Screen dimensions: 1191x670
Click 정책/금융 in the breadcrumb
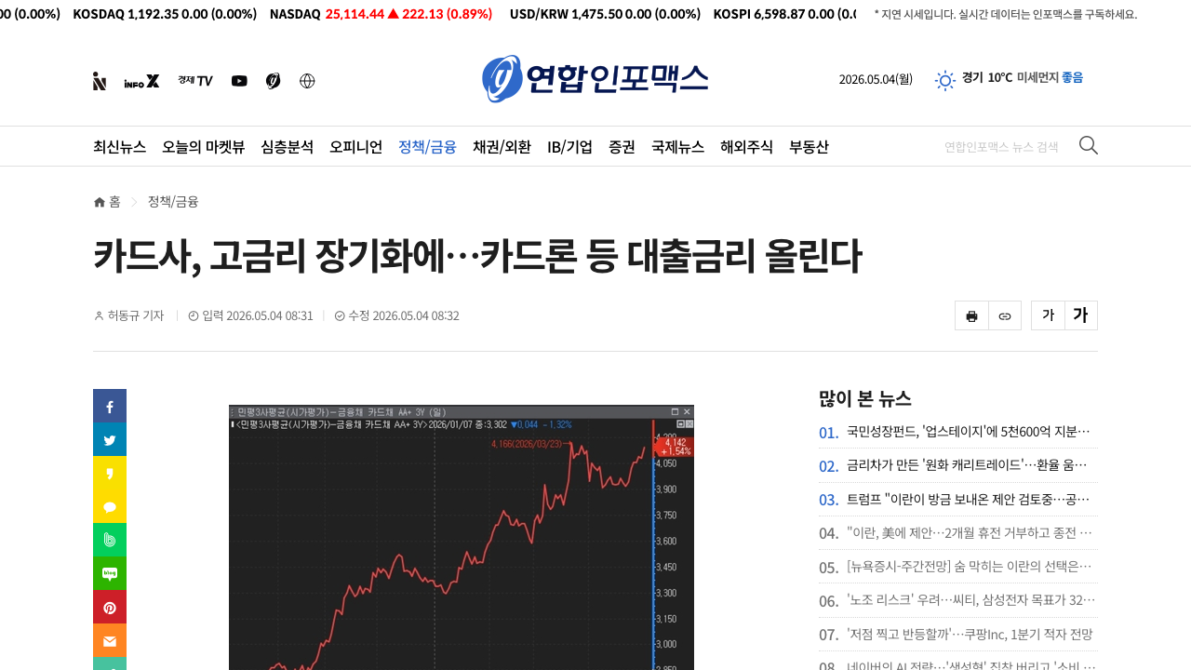[x=173, y=202]
